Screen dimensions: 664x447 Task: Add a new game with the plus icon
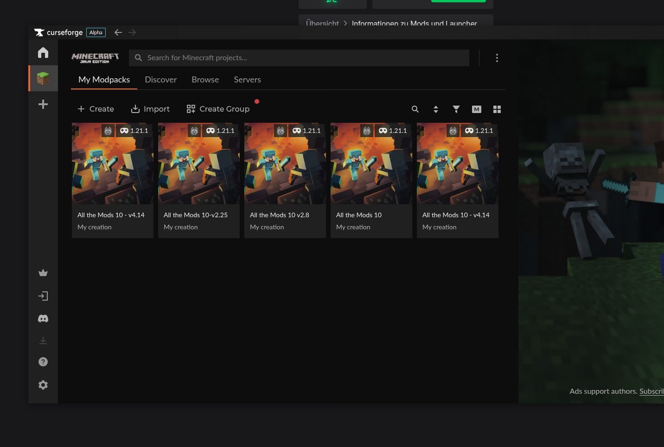click(43, 104)
